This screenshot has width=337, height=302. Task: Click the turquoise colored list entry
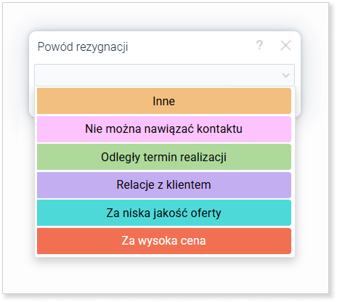click(x=164, y=213)
